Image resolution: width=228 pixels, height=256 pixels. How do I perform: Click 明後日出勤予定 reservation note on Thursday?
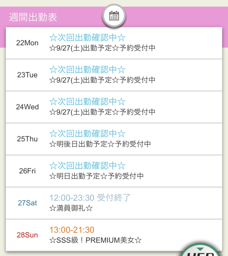click(x=100, y=144)
